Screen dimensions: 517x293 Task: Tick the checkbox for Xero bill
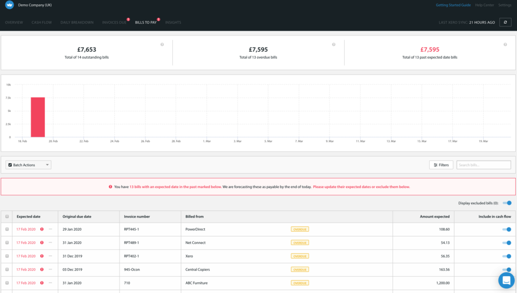point(7,256)
